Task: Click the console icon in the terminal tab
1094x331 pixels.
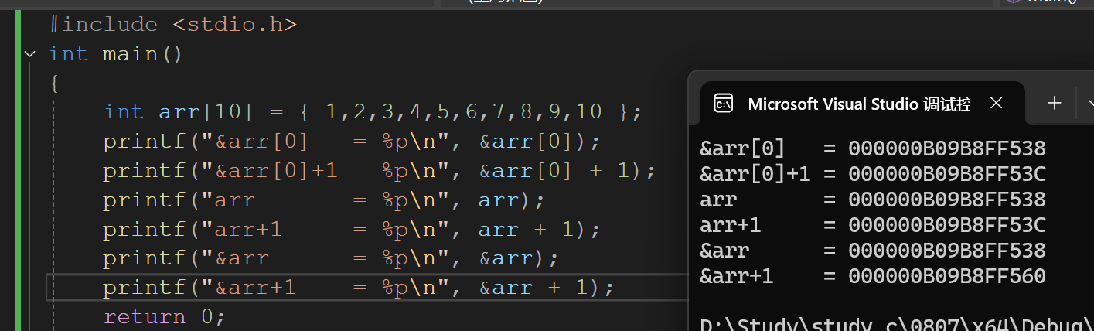Action: tap(724, 104)
